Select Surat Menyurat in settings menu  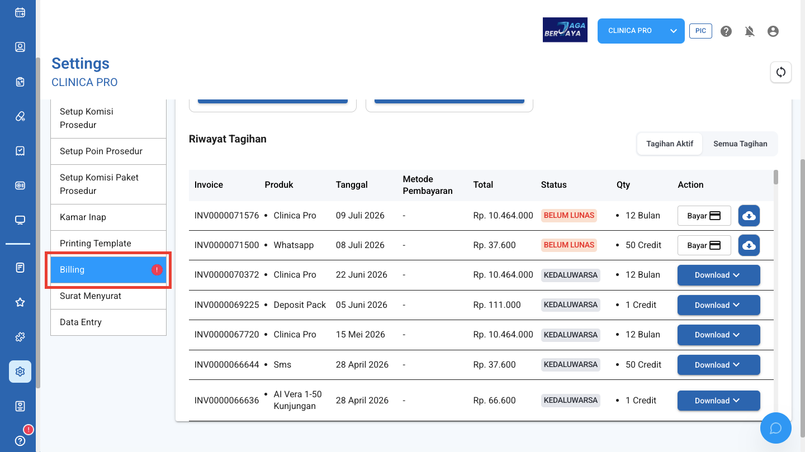pos(108,296)
